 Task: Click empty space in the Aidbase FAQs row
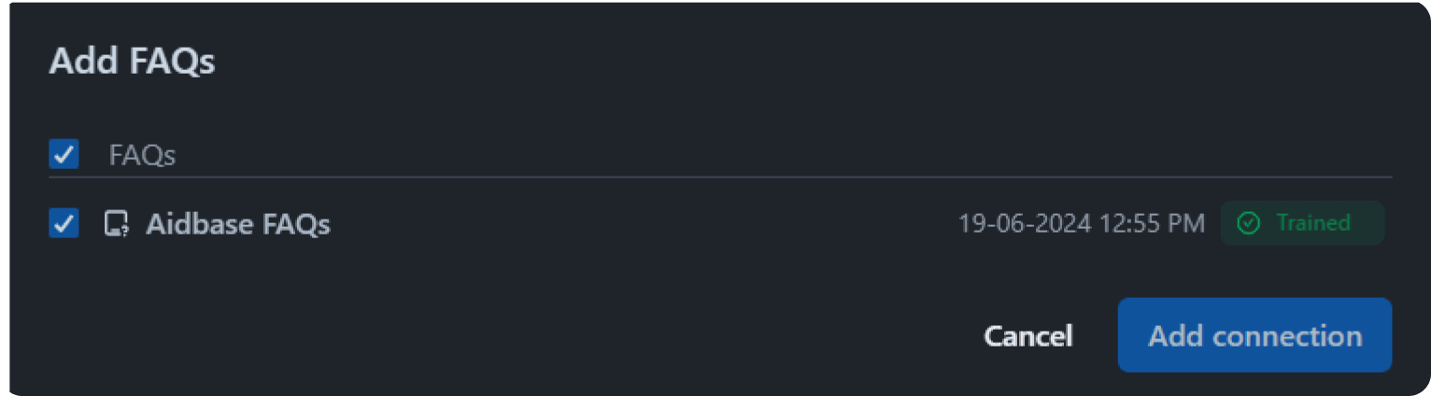645,224
